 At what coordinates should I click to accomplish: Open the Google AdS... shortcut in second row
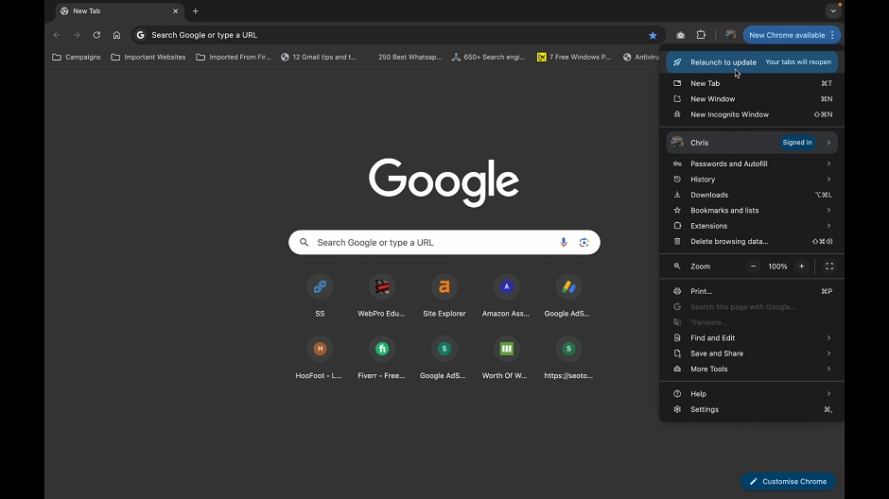(x=444, y=358)
